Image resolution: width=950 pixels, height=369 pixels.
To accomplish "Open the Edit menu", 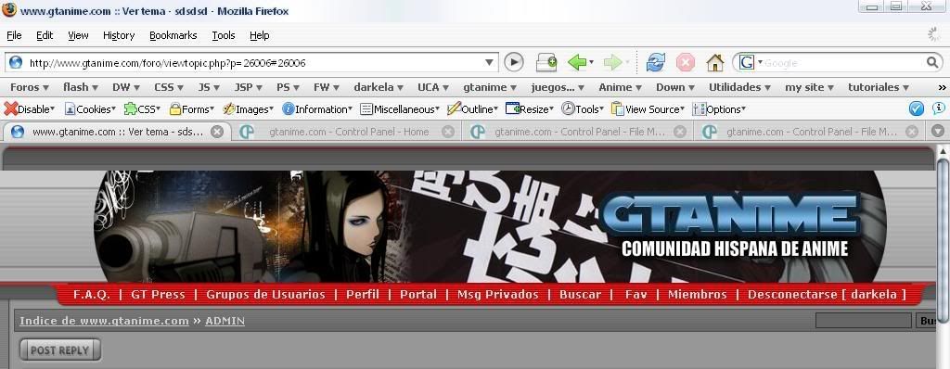I will point(45,35).
